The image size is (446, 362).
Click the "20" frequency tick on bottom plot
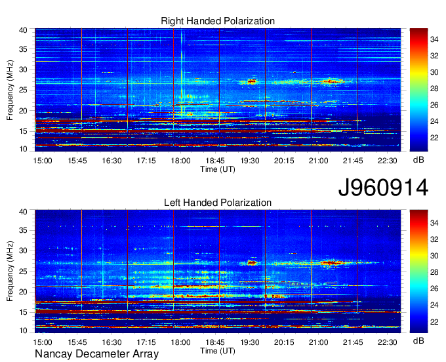pyautogui.click(x=23, y=292)
